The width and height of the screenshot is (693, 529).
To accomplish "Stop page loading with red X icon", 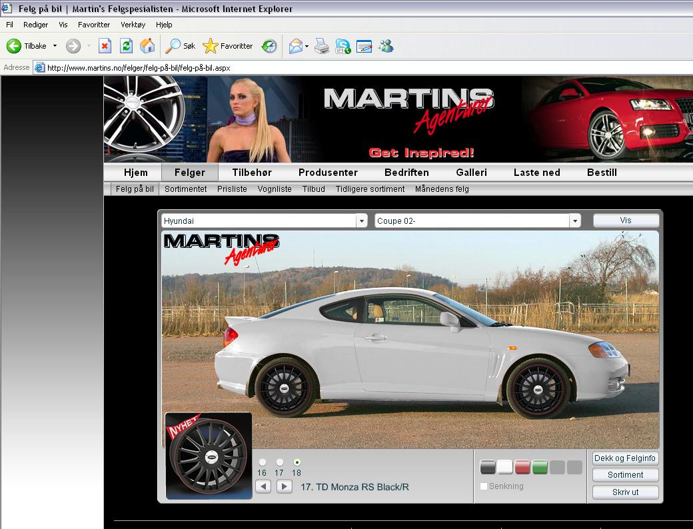I will [x=105, y=46].
